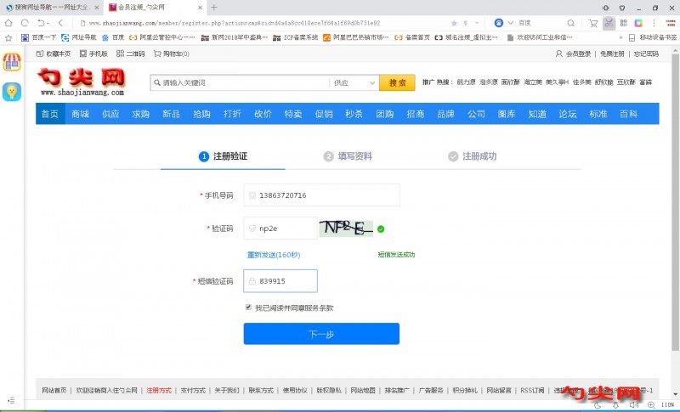This screenshot has width=680, height=412.
Task: Click the scissors screenshot tool icon
Action: (609, 23)
